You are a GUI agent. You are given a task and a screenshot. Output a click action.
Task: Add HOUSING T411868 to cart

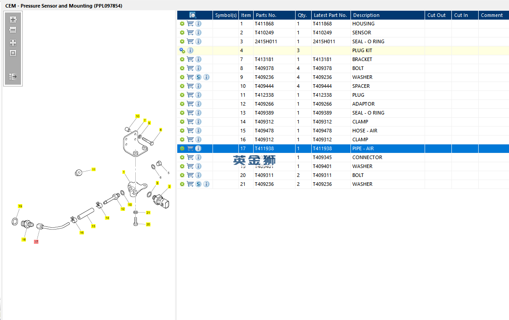coord(190,24)
